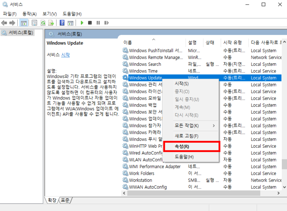Viewport: 287px width, 211px height.
Task: Click the 수동 startup type in the WWAN AutoConfig row
Action: tap(227, 187)
